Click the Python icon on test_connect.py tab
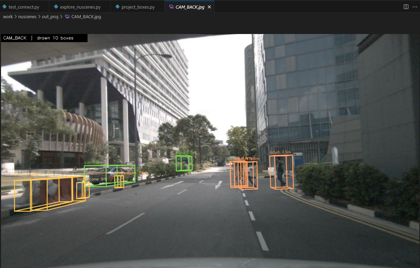This screenshot has height=268, width=420. click(x=4, y=7)
